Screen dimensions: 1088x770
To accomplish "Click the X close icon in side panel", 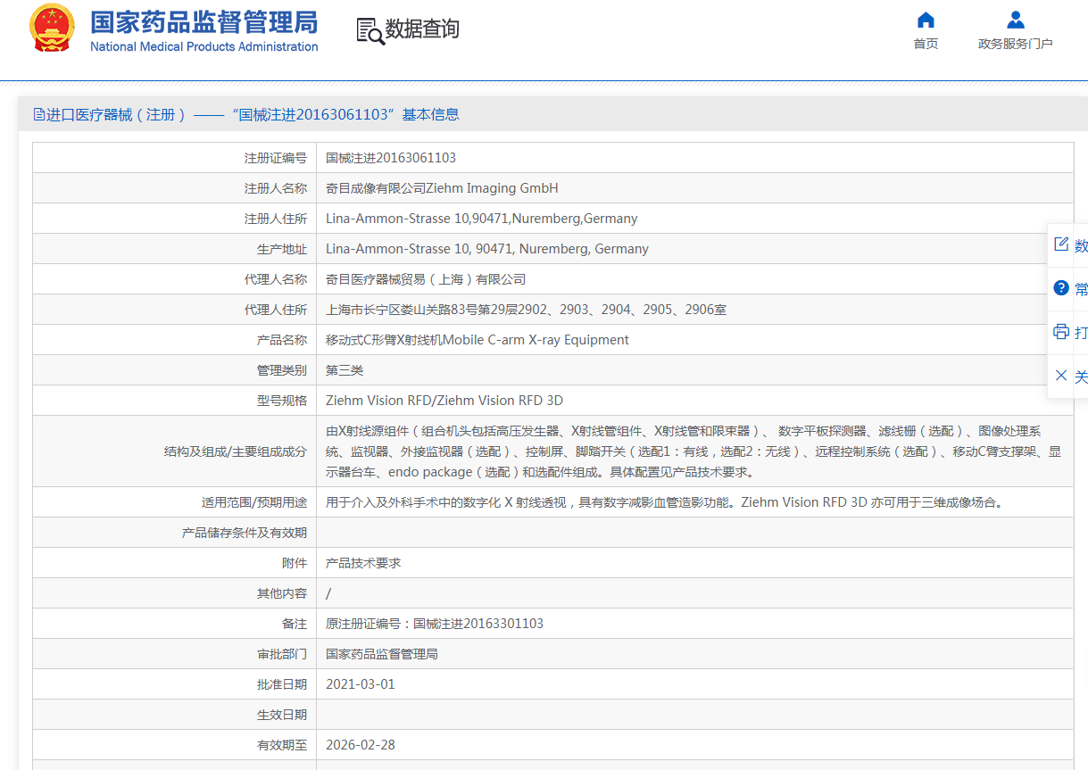I will click(1061, 376).
